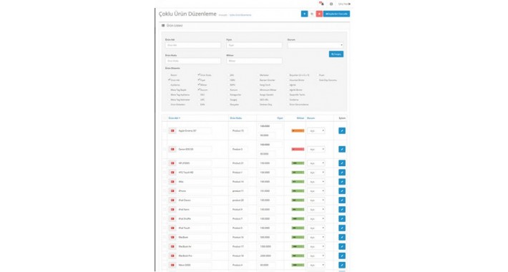Click the blue plus add button

pos(304,14)
